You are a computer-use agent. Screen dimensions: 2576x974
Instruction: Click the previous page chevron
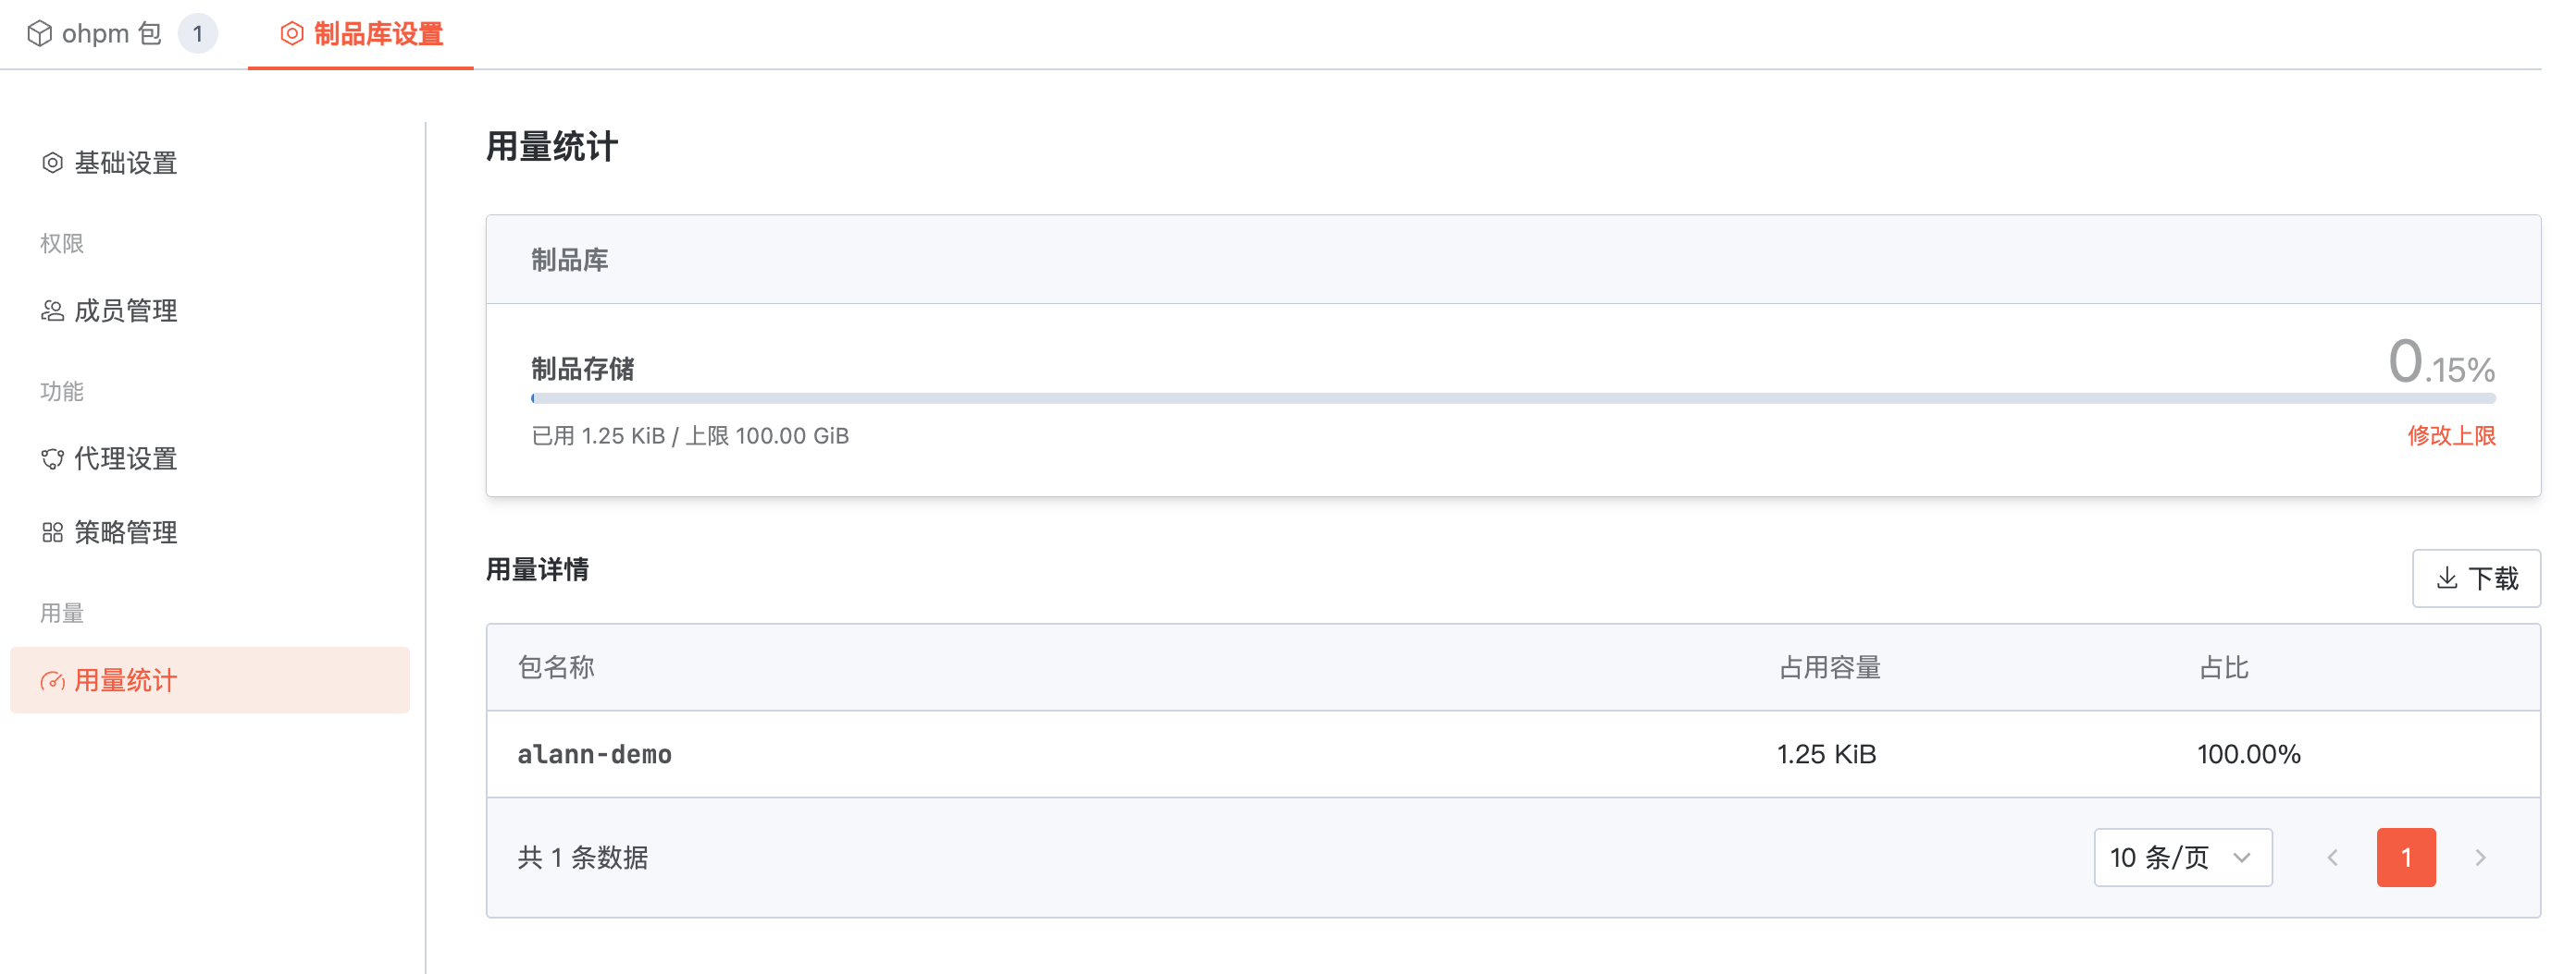[2332, 858]
